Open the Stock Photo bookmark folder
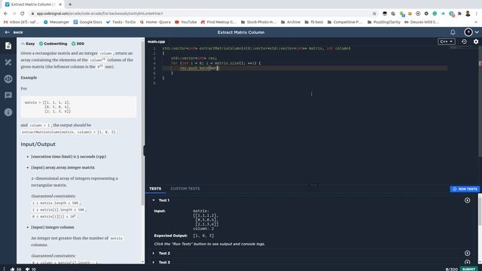This screenshot has height=271, width=482. pyautogui.click(x=259, y=22)
